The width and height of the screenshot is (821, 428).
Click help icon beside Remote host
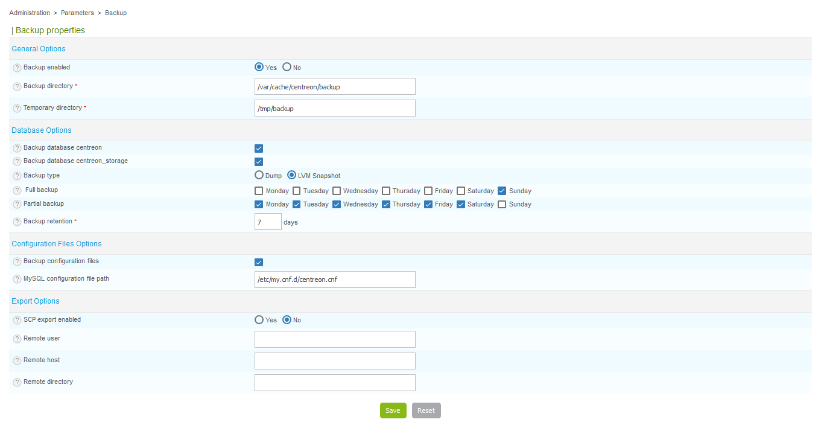(17, 360)
